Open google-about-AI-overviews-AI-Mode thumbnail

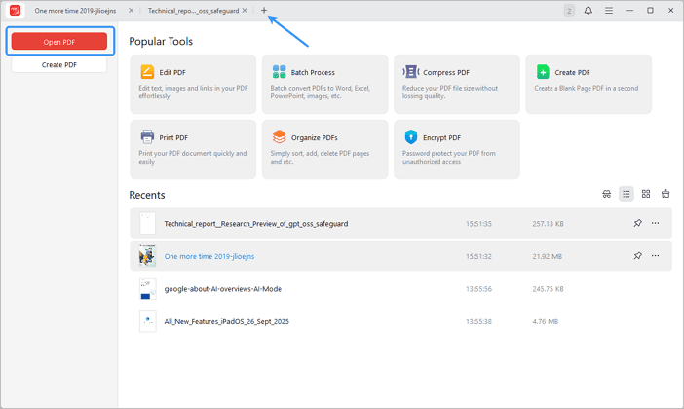pyautogui.click(x=147, y=288)
